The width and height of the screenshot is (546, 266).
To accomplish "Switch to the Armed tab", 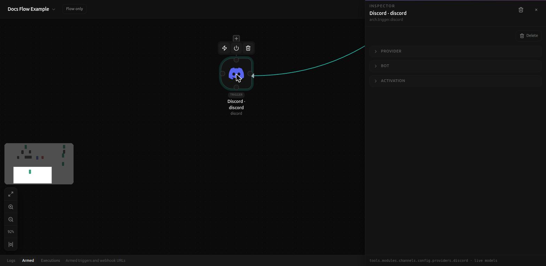I will click(28, 260).
